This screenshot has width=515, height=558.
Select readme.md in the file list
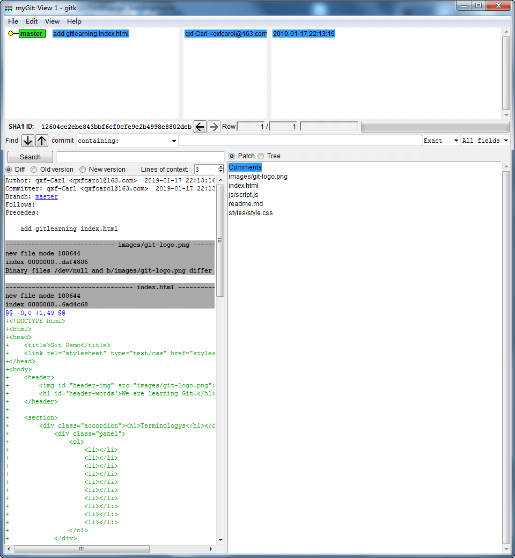tap(246, 204)
